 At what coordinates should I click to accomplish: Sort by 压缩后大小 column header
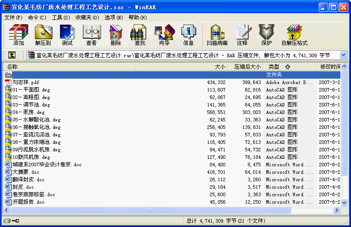[247, 67]
